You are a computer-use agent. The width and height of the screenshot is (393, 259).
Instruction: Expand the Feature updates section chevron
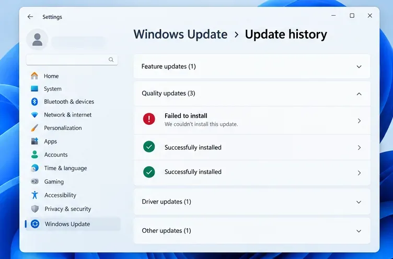pos(359,67)
